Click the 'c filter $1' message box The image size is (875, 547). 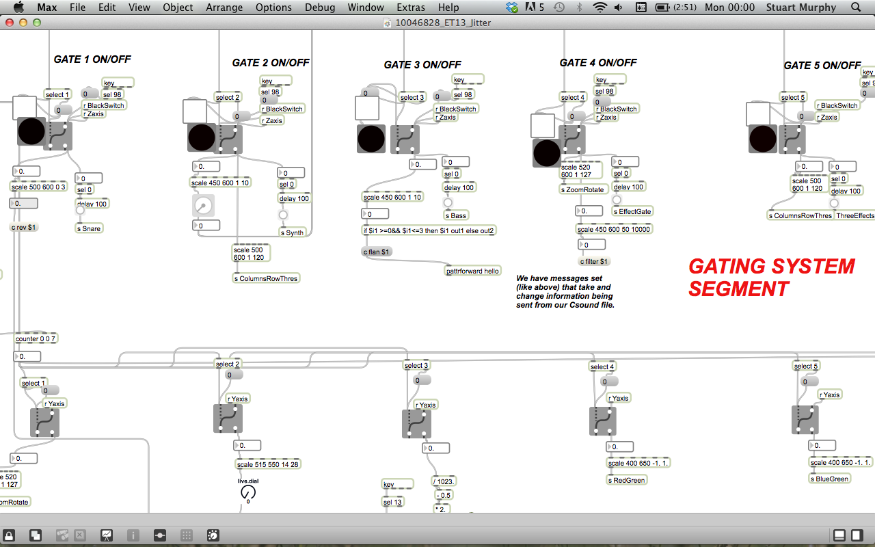pos(594,261)
